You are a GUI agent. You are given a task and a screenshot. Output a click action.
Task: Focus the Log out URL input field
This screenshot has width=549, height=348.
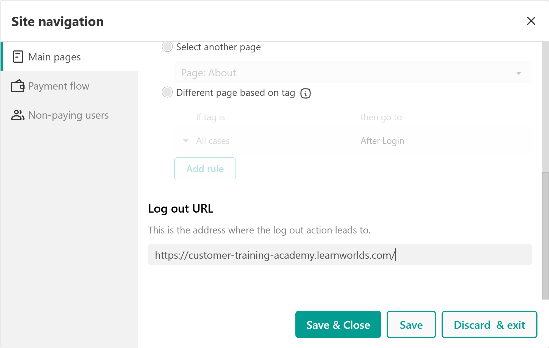[x=340, y=255]
